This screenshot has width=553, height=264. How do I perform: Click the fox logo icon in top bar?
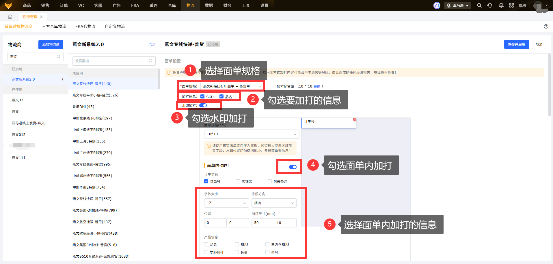coord(8,5)
